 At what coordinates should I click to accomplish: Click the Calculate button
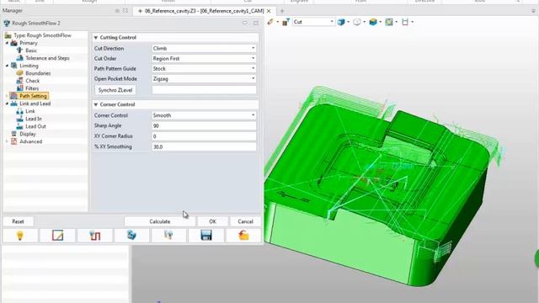160,221
